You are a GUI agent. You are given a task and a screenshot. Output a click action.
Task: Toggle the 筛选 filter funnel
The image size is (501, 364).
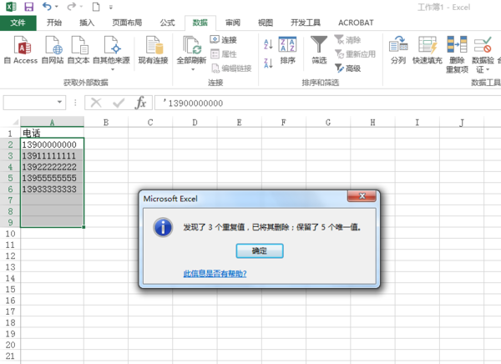tap(319, 50)
